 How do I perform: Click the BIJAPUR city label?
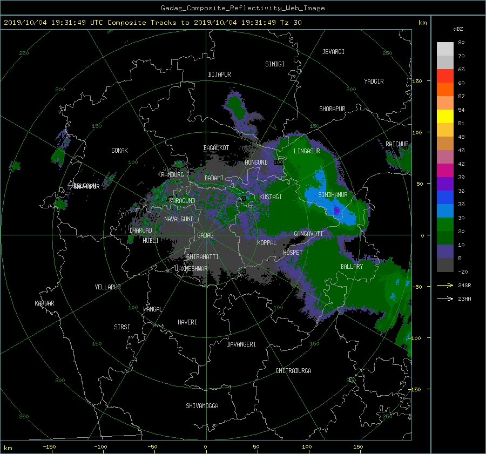(219, 74)
